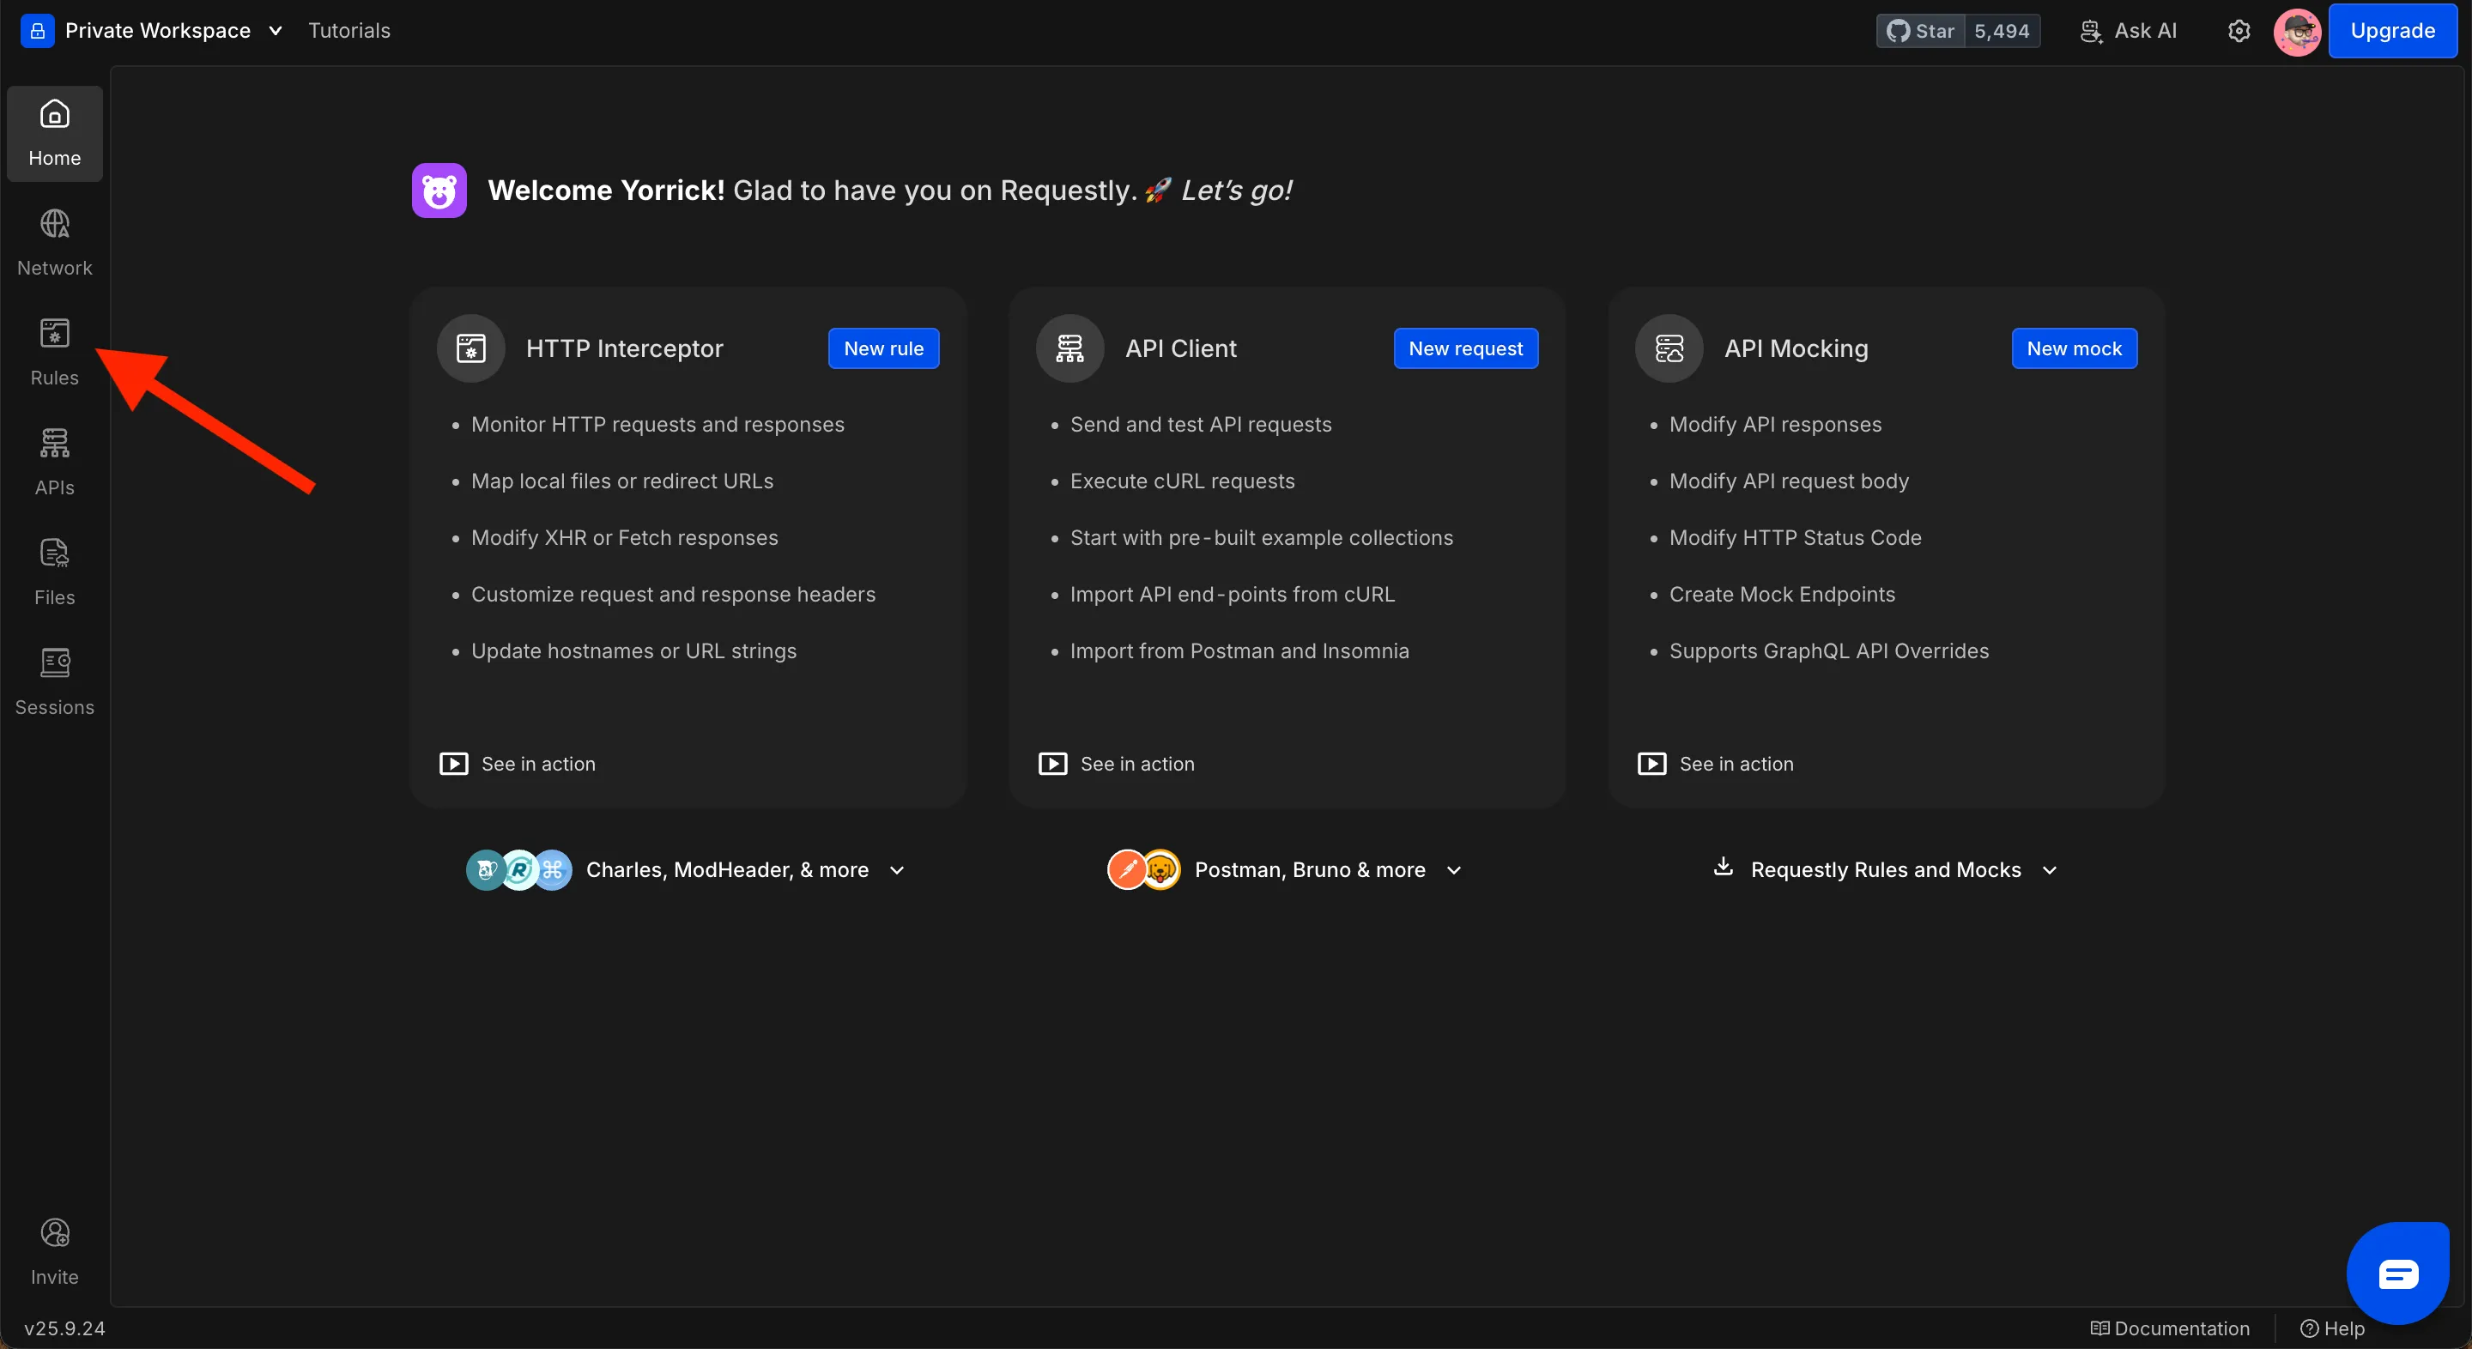
Task: Open the Rules sidebar icon
Action: [55, 352]
